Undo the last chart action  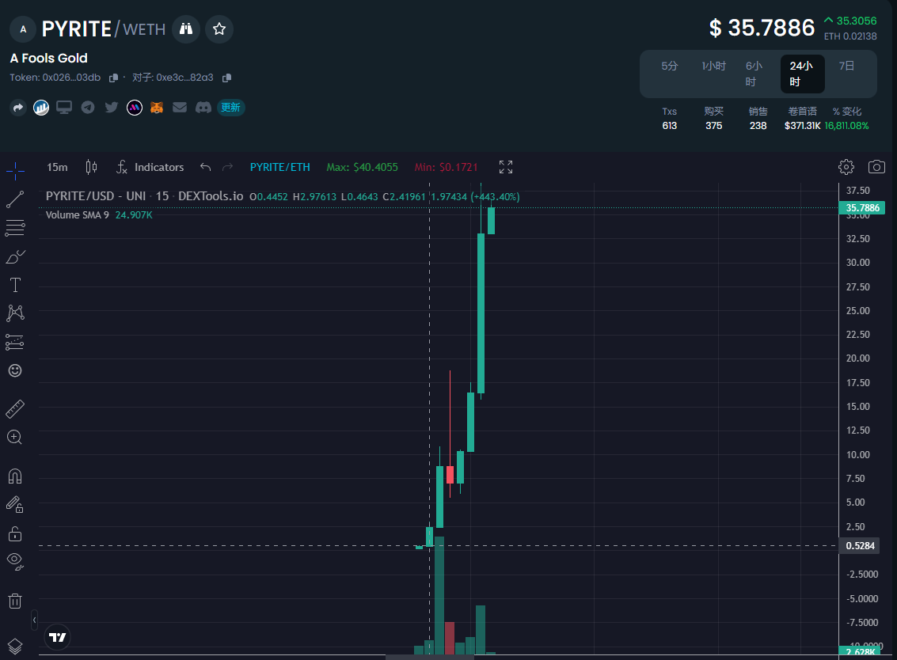click(205, 167)
